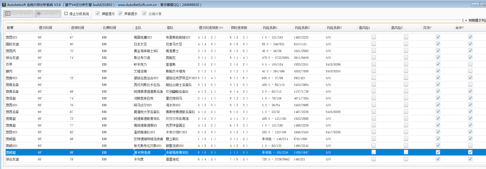Toggle the 云端计算 cloud computing checkbox
Screen dimensions: 486x169
[144, 14]
